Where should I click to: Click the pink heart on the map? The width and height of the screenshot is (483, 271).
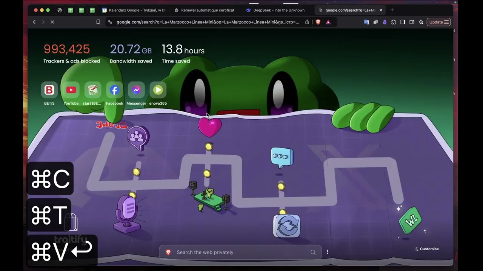(x=210, y=127)
